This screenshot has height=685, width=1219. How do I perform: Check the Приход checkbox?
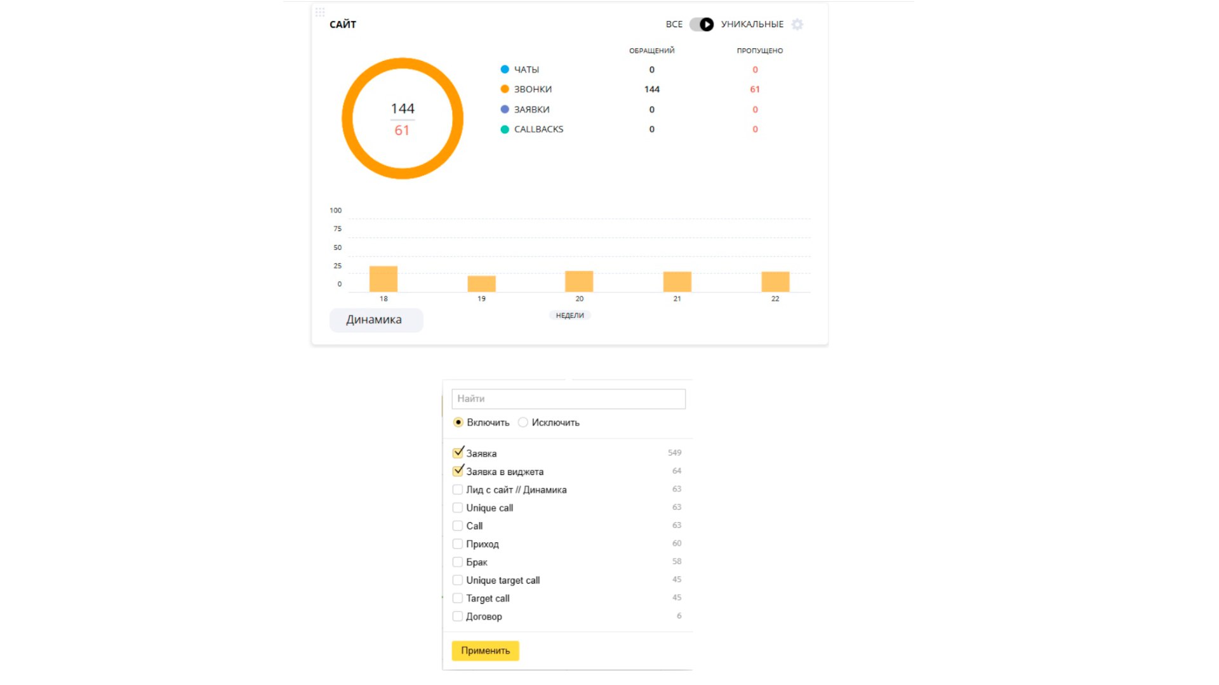point(457,544)
